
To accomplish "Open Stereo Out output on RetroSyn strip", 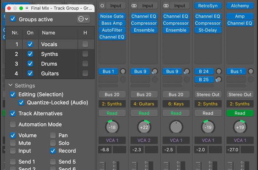I will [x=208, y=94].
